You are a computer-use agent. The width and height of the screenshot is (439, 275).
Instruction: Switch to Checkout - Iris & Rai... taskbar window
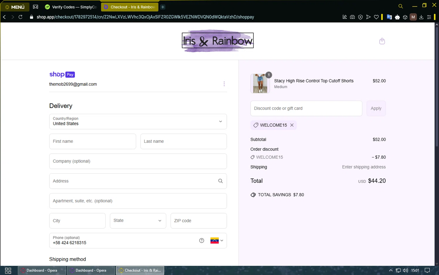140,271
